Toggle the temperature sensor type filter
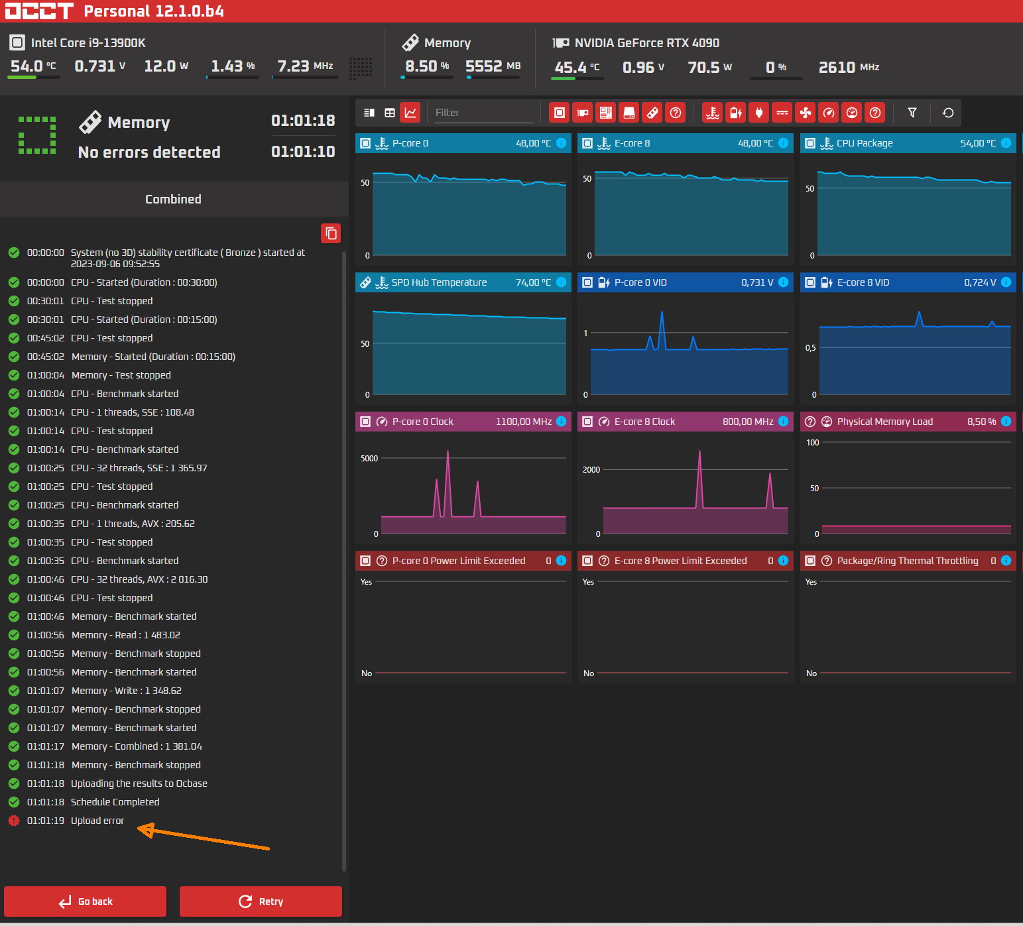 [713, 113]
